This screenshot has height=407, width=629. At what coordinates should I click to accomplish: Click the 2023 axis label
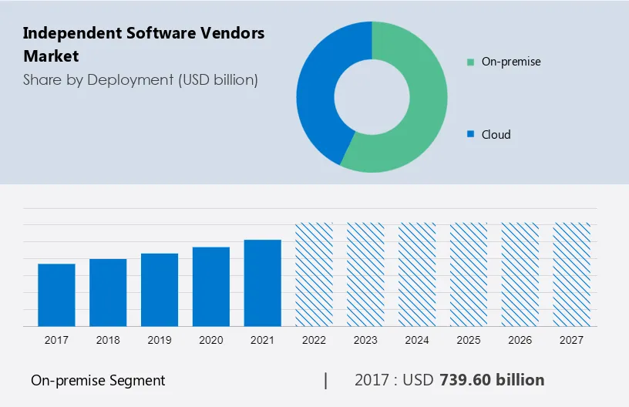point(365,340)
